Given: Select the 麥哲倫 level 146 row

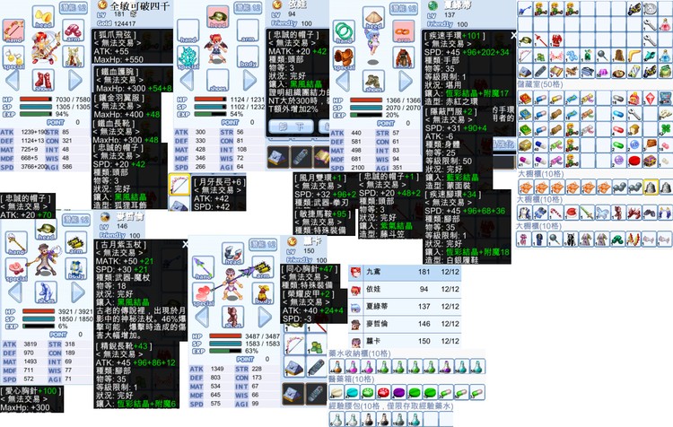Looking at the screenshot, I should pyautogui.click(x=405, y=324).
